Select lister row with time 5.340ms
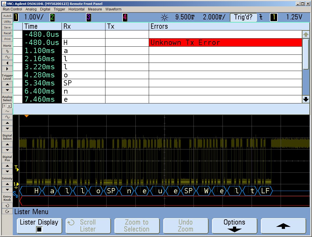Screen dimensions: 312x237 coord(157,83)
